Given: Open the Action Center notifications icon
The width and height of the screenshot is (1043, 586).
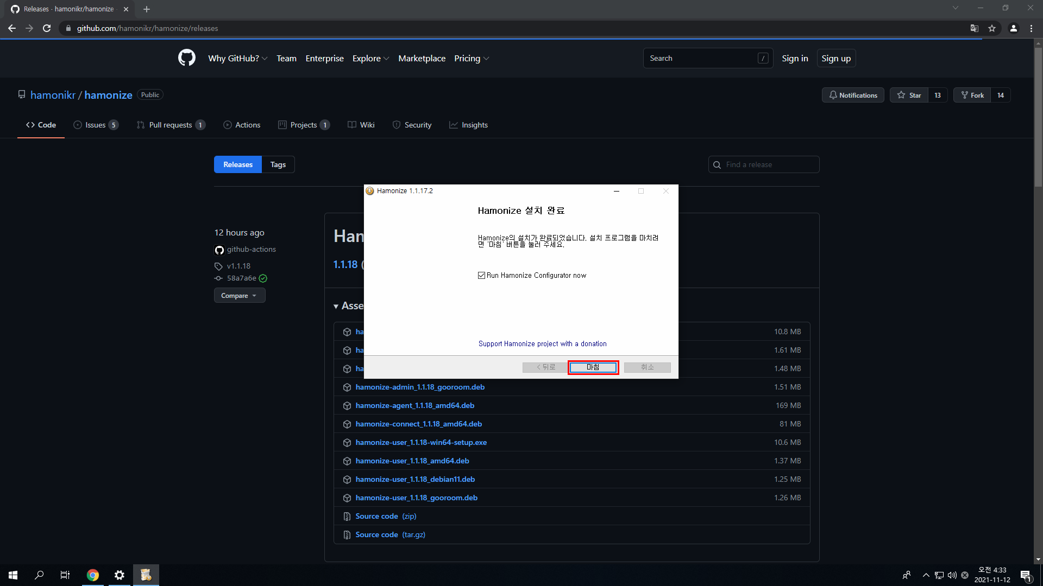Looking at the screenshot, I should [x=1026, y=575].
